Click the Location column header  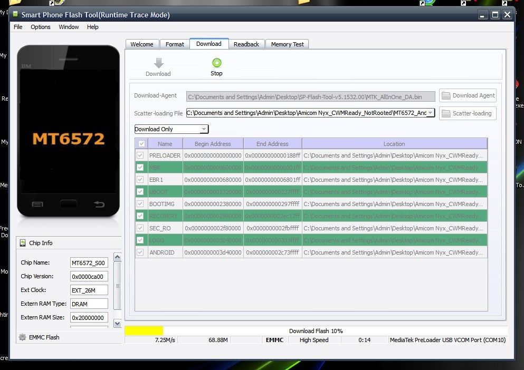point(394,144)
